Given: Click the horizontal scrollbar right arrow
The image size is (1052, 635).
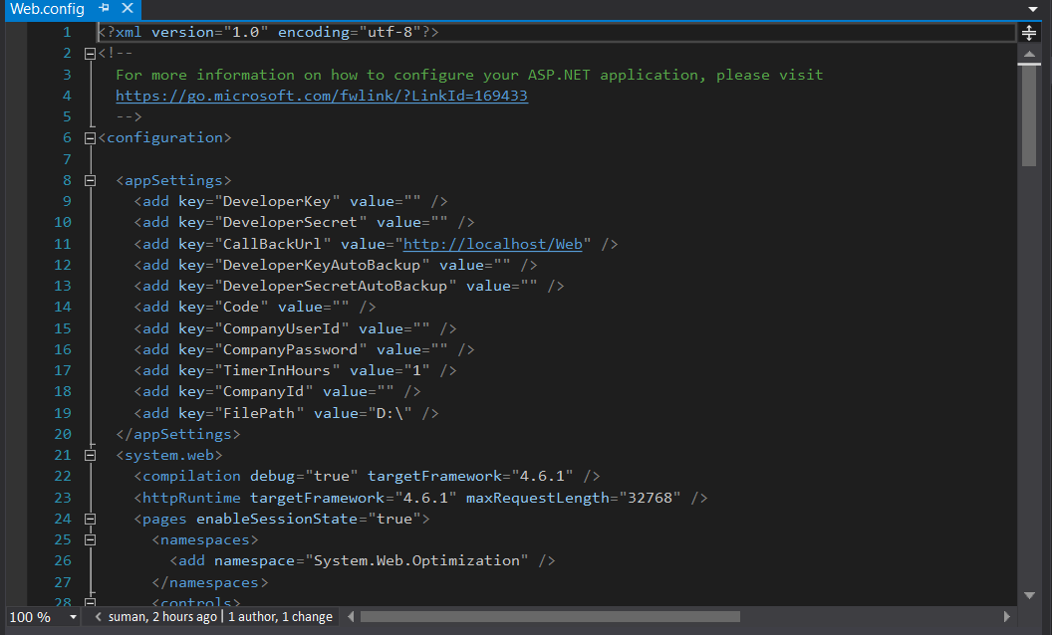Looking at the screenshot, I should 1008,617.
